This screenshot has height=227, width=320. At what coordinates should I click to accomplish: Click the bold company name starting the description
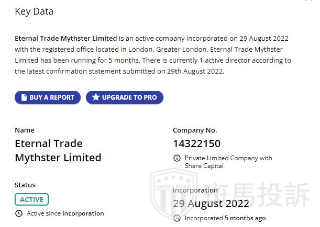tap(66, 39)
